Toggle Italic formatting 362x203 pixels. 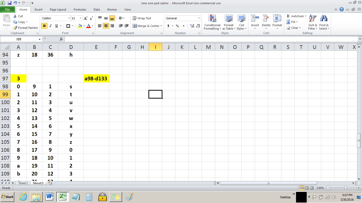(x=50, y=26)
